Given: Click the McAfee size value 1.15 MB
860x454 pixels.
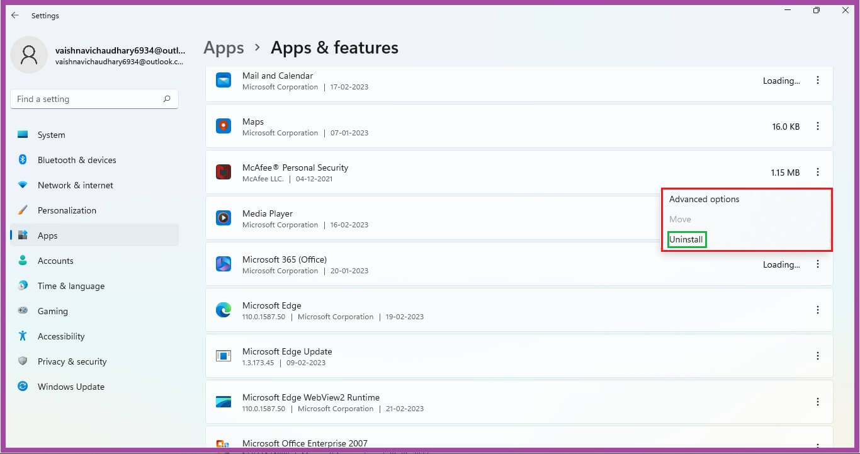Looking at the screenshot, I should [785, 172].
